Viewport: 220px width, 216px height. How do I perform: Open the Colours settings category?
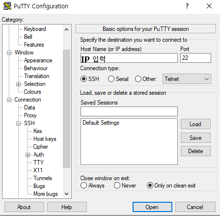click(x=32, y=92)
